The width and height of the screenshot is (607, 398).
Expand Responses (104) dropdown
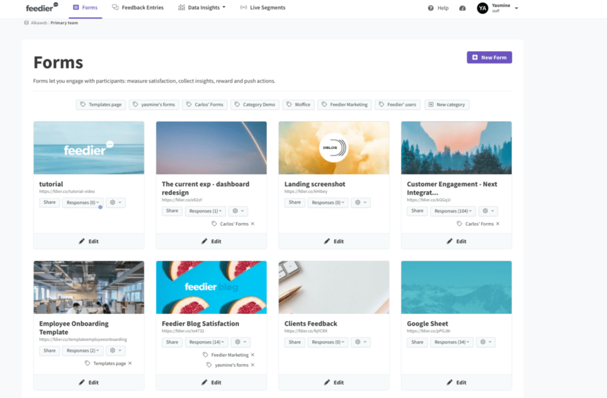453,211
